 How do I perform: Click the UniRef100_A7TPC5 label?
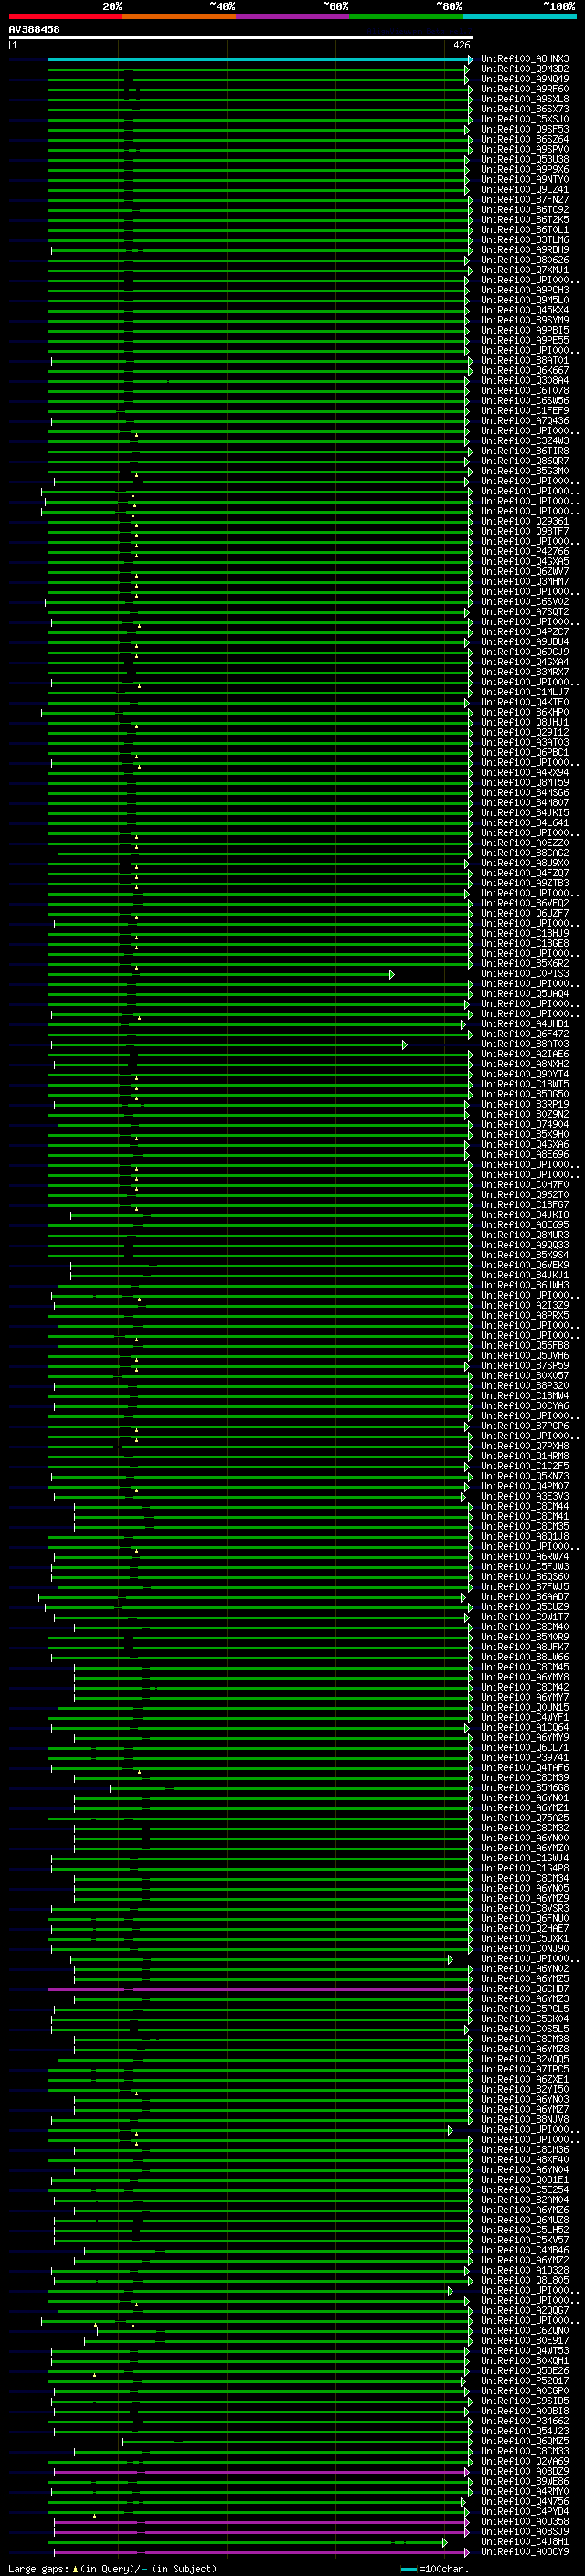pos(525,2069)
